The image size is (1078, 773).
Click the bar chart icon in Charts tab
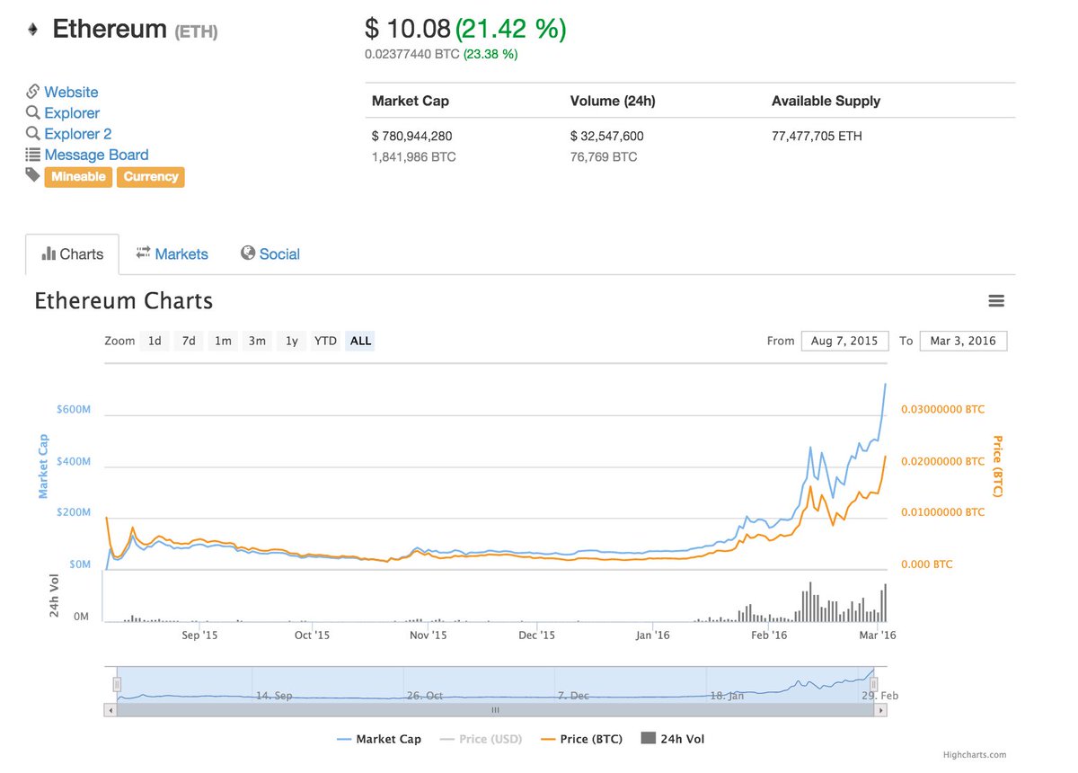[49, 254]
